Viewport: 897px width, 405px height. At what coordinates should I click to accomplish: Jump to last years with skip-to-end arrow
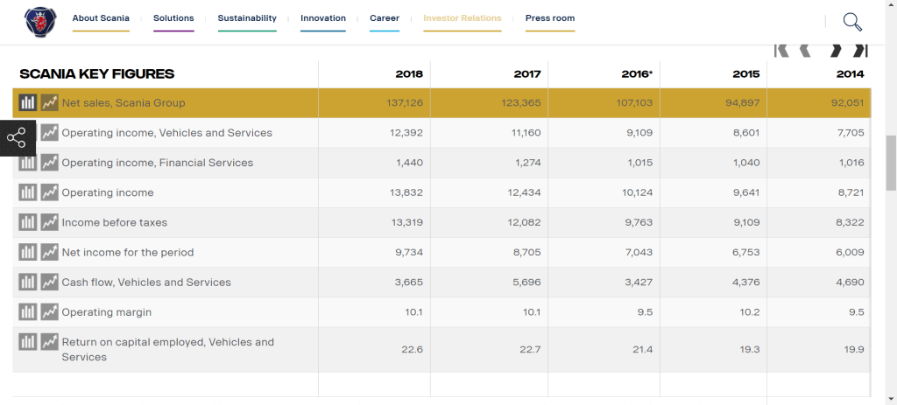coord(860,51)
